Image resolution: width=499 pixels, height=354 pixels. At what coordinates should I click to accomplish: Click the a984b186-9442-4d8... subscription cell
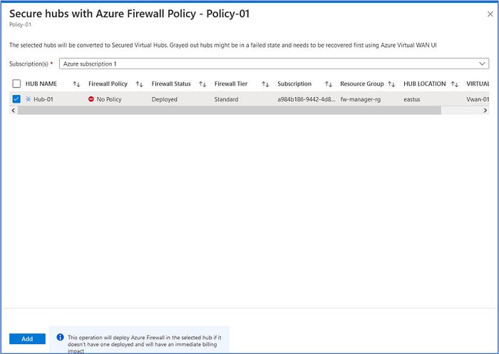(306, 99)
